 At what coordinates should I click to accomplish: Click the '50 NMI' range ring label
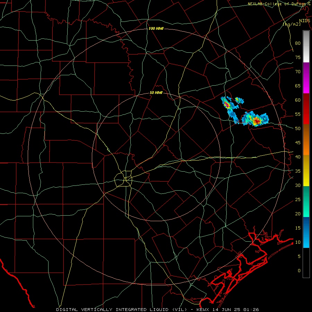pyautogui.click(x=156, y=93)
